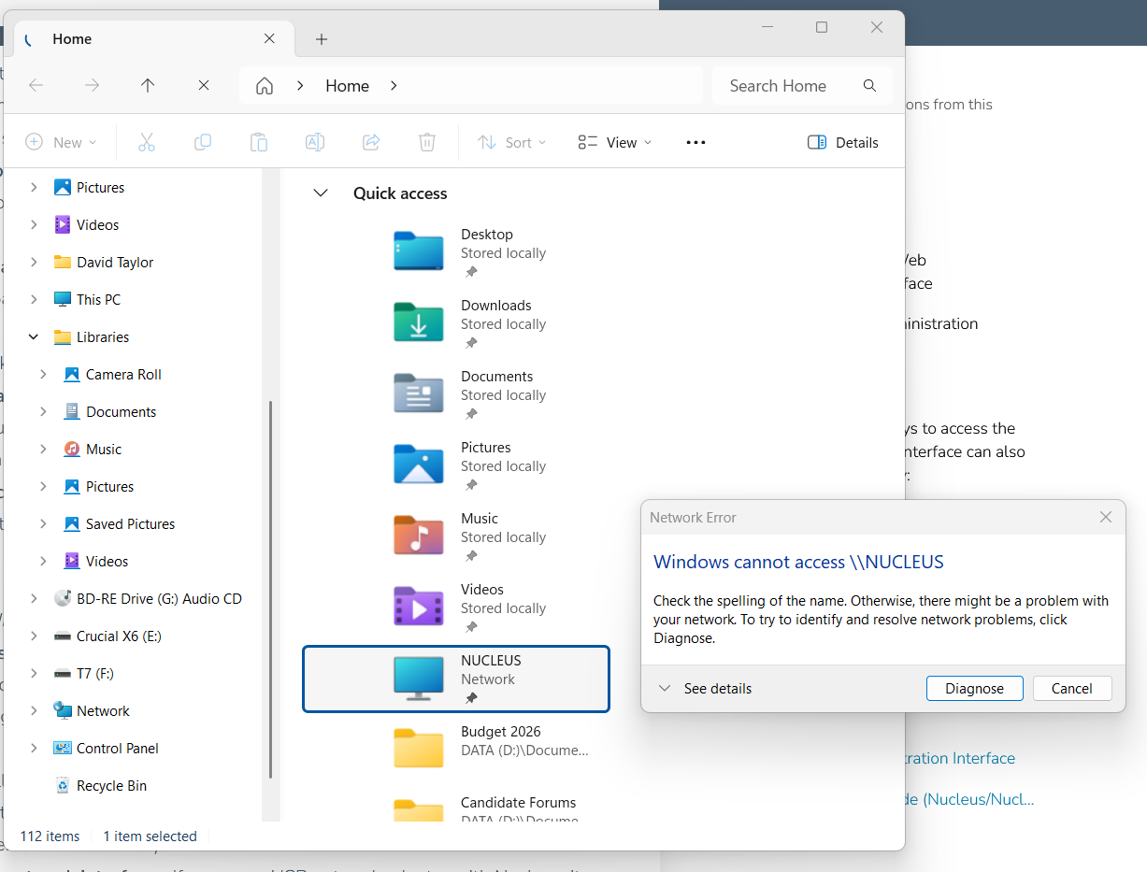Click the Delete trash can icon
The height and width of the screenshot is (872, 1147).
pos(427,142)
